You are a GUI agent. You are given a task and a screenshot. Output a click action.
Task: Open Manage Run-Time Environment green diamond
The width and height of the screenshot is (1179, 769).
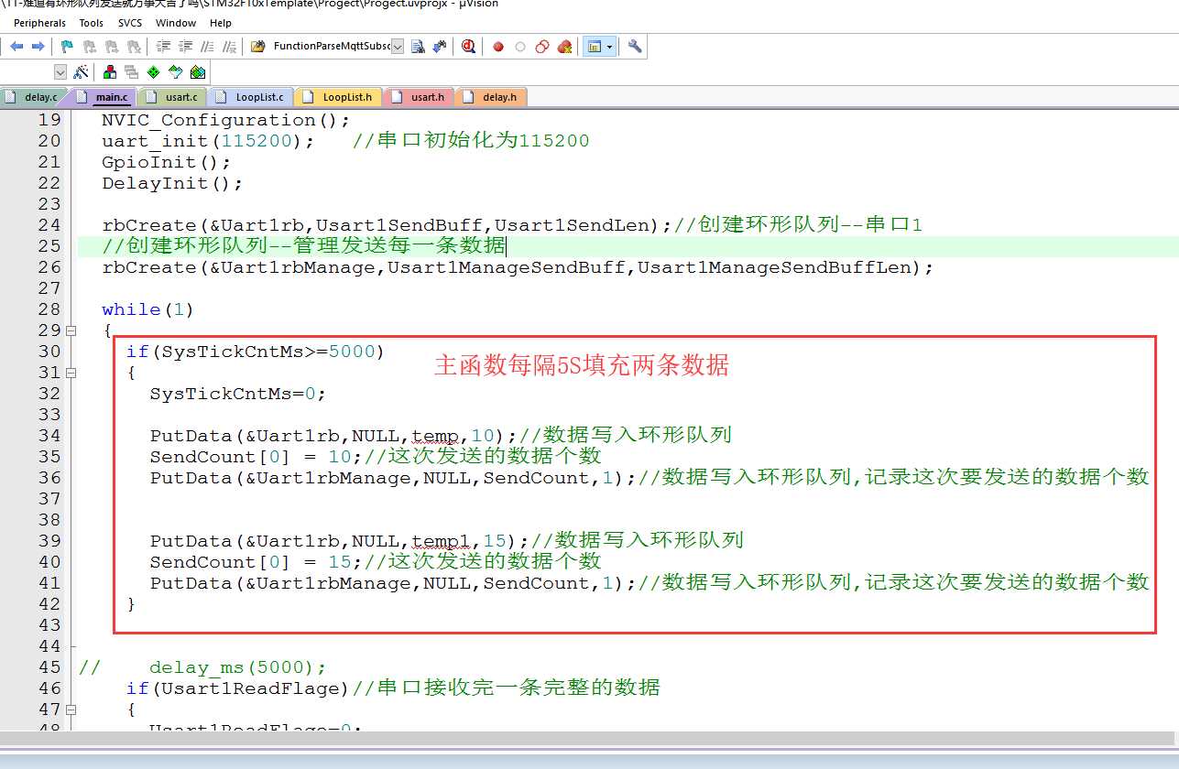153,72
